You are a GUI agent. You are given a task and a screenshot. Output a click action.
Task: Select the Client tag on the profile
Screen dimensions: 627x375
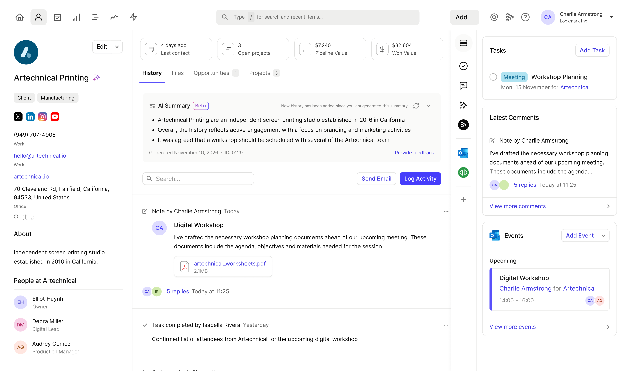click(24, 98)
